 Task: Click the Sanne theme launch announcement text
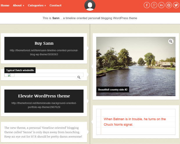point(43,132)
